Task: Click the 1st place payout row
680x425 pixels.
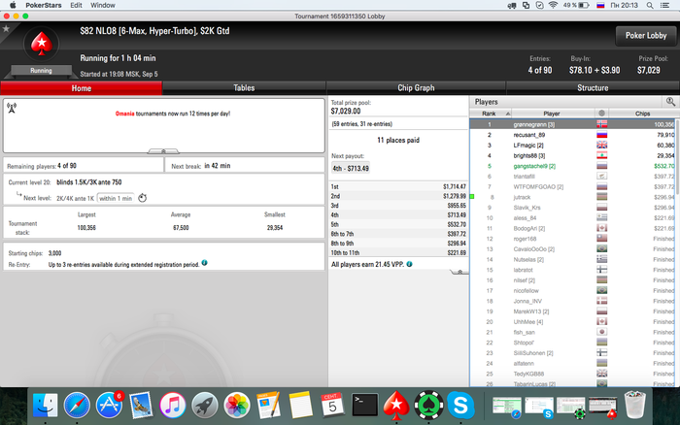Action: click(x=398, y=186)
